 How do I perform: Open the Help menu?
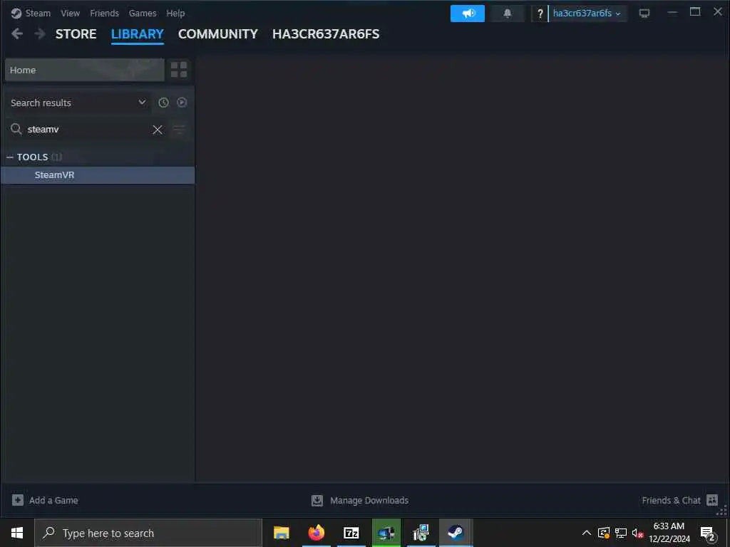[175, 13]
